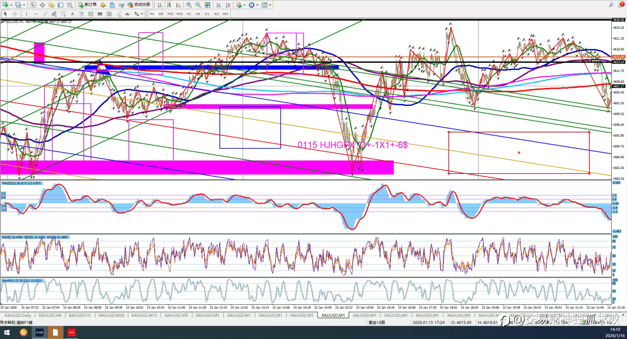
Task: Expand the New Chart dropdown arrow
Action: [11, 5]
